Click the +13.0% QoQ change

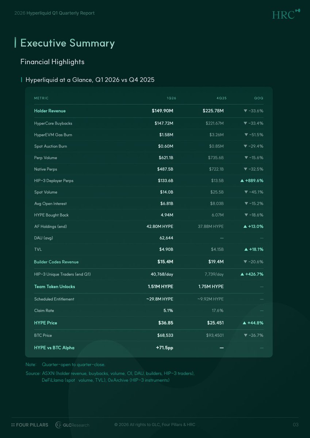coord(253,227)
